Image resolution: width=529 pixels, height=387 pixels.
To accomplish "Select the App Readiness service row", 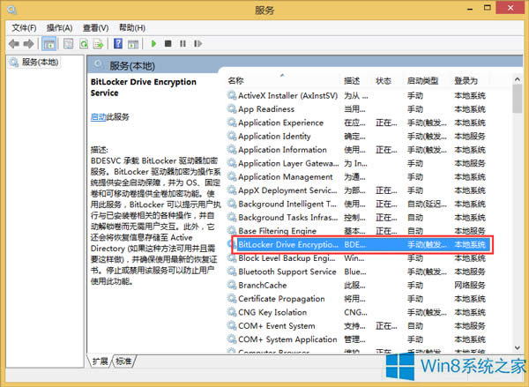I will [356, 109].
